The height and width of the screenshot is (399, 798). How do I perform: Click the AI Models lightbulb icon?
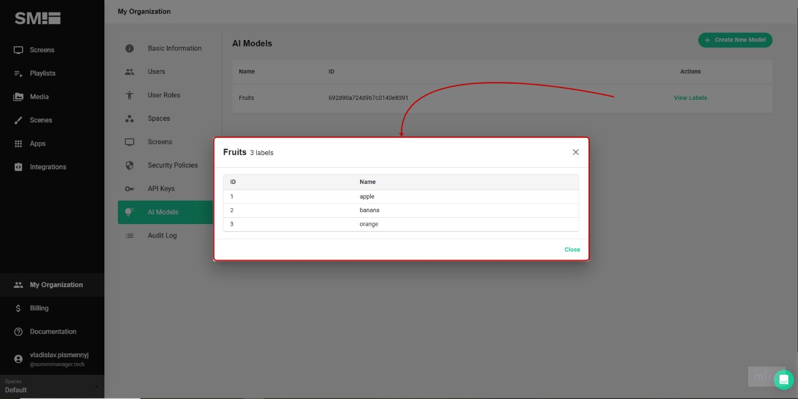129,212
